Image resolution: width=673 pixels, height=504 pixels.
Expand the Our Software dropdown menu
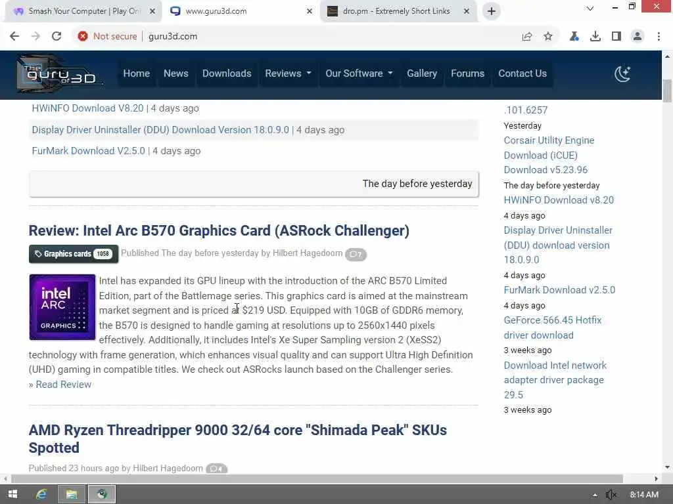359,73
